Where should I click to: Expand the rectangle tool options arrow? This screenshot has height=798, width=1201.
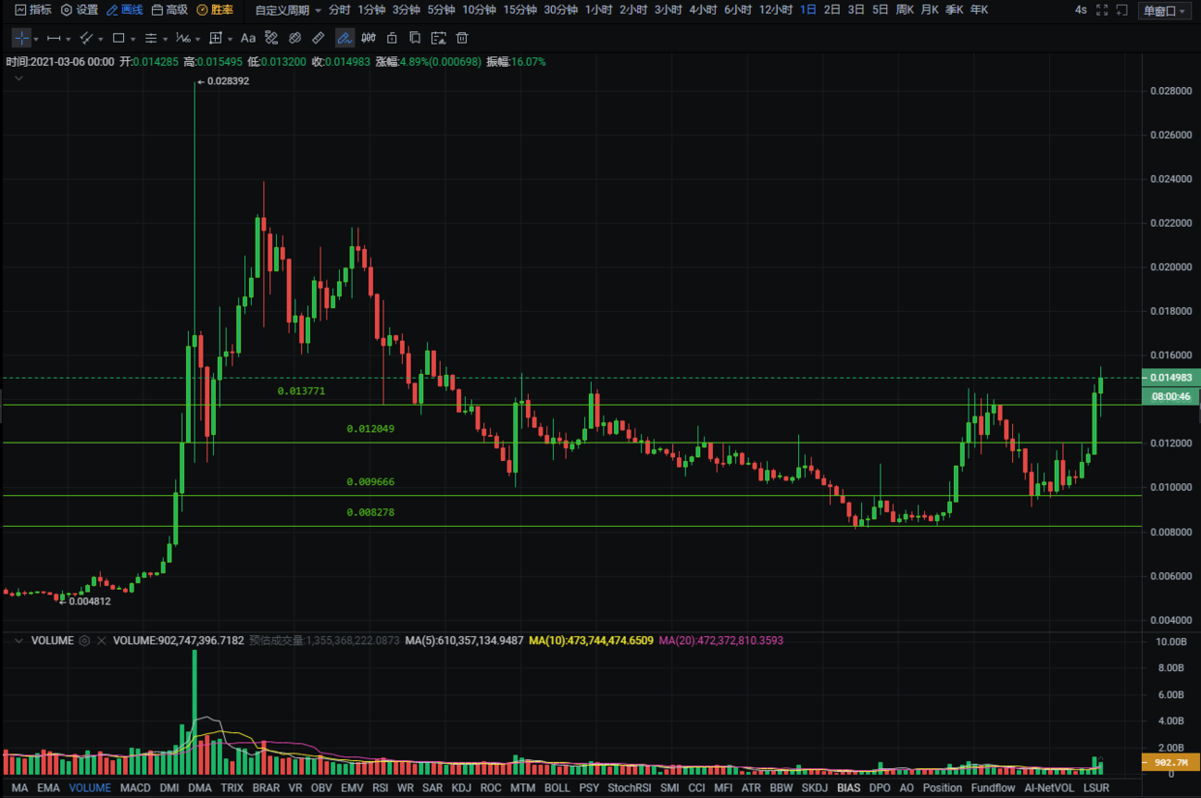pos(132,39)
